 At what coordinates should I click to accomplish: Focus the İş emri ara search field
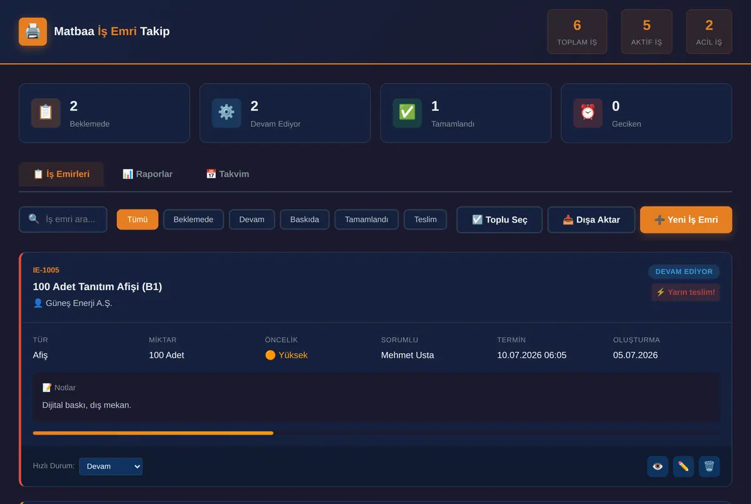coord(63,219)
